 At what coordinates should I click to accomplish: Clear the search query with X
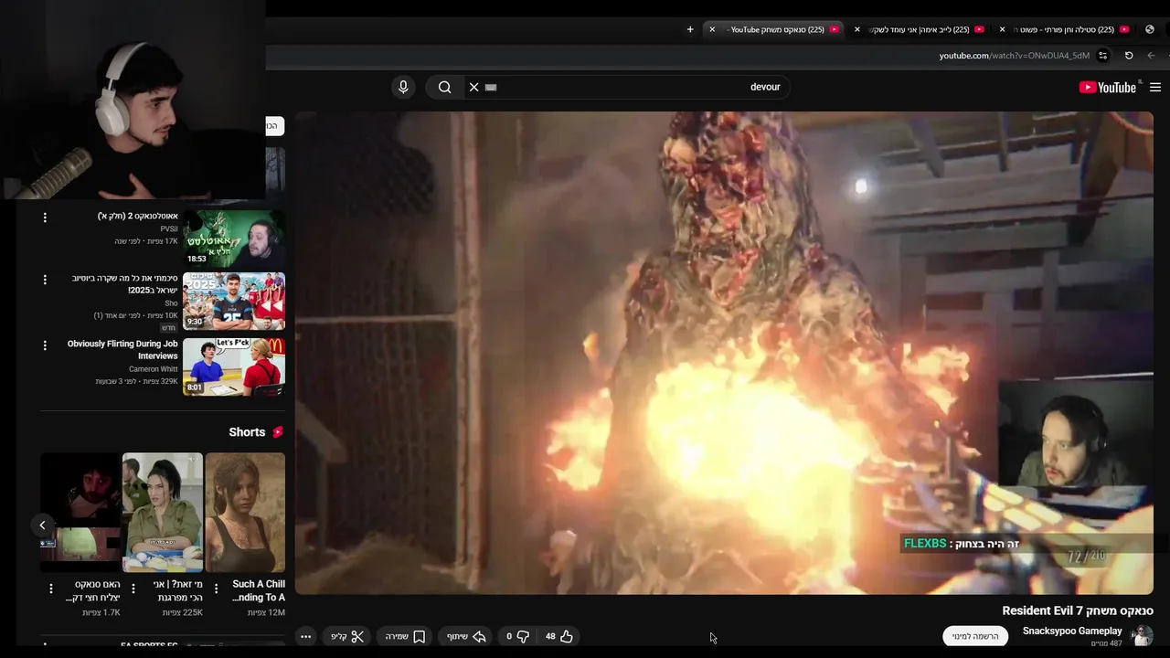473,87
